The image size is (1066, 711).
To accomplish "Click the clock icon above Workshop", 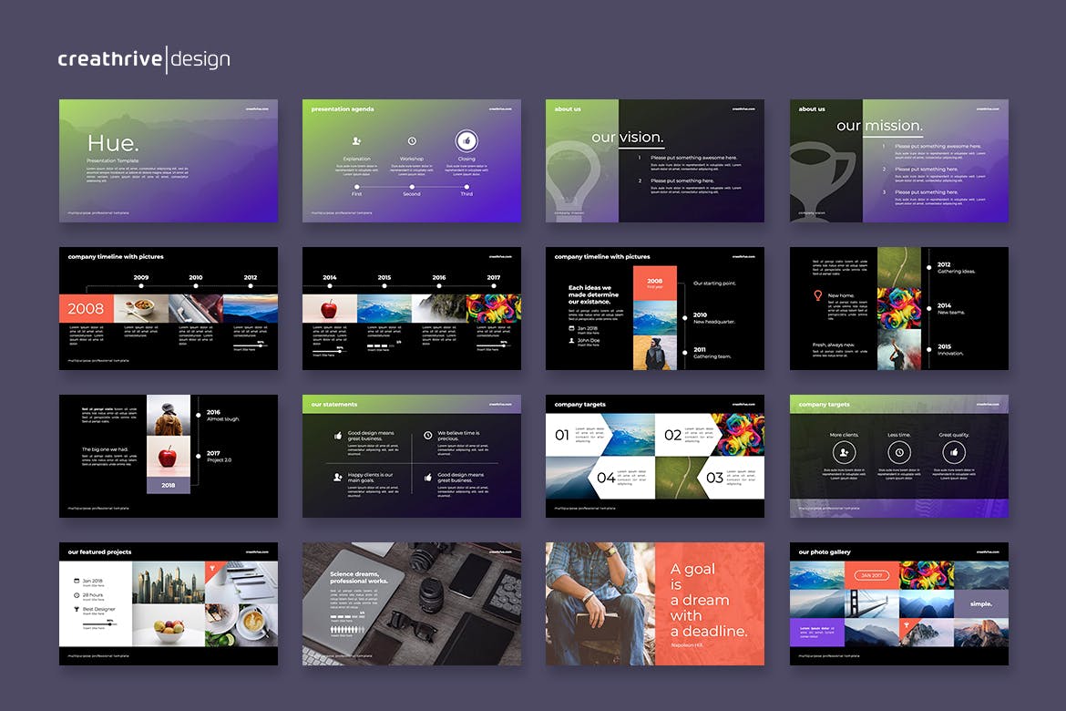I will click(412, 141).
